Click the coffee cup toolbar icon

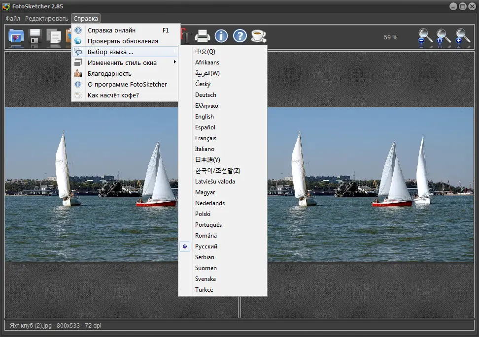[x=258, y=36]
